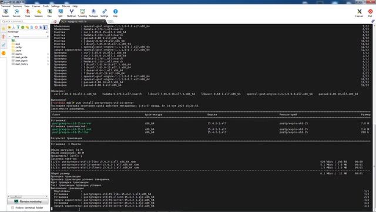Select the .config folder
Viewport: 376px width, 212px height.
[16, 47]
